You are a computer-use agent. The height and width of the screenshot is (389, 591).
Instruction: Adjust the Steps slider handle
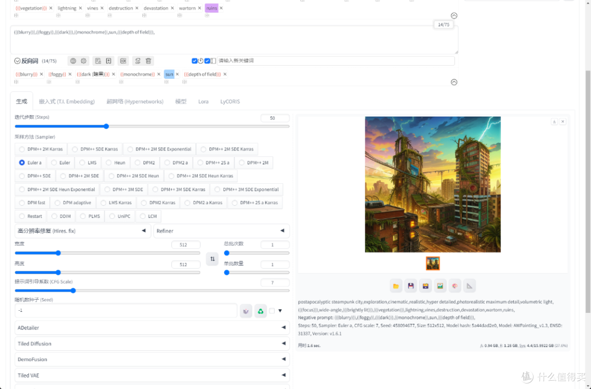pyautogui.click(x=106, y=126)
